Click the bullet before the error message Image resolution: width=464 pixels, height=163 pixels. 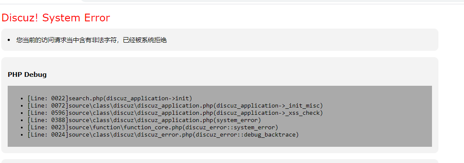pyautogui.click(x=9, y=40)
